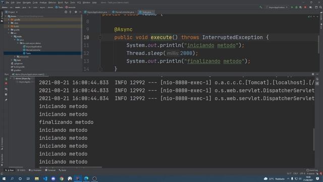Viewport: 323px width, 182px height.
Task: Stop the running app via the red toolbar icon
Action: 305,7
